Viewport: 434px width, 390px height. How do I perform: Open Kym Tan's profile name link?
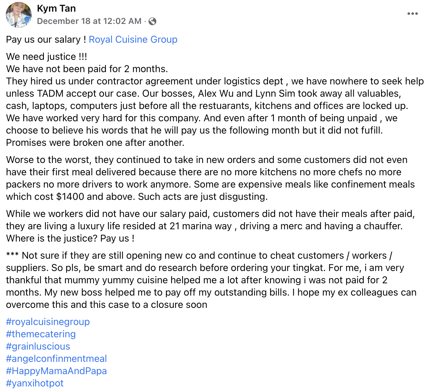click(57, 8)
